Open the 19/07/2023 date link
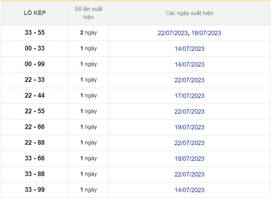The height and width of the screenshot is (198, 271). pos(189,127)
